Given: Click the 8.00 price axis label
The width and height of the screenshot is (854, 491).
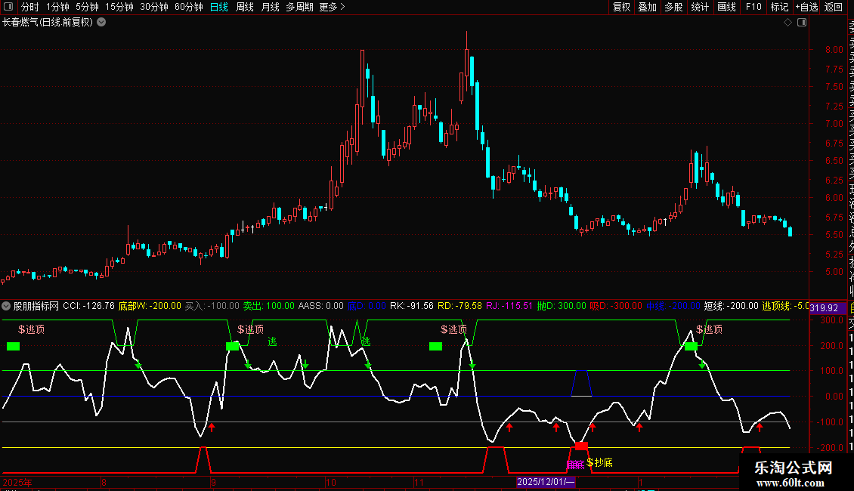Looking at the screenshot, I should coord(834,50).
